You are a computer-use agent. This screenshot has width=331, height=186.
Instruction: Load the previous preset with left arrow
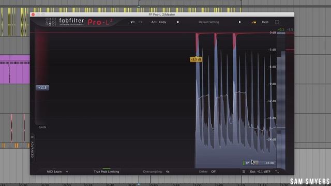[x=178, y=22]
